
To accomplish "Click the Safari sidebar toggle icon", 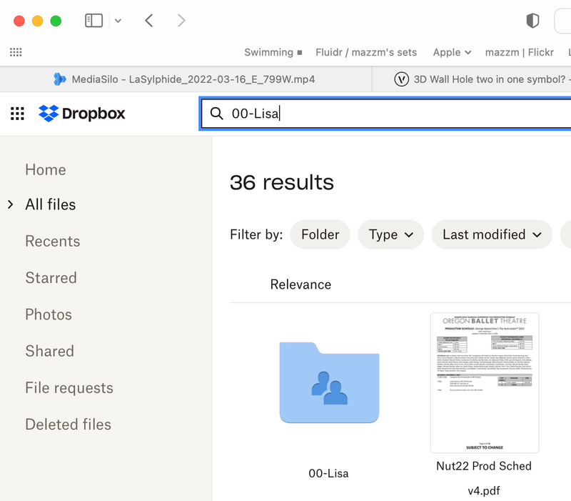I will click(x=94, y=21).
